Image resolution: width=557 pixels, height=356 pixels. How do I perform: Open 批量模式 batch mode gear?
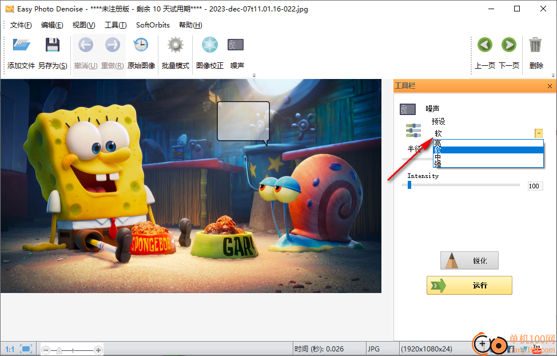(x=176, y=45)
